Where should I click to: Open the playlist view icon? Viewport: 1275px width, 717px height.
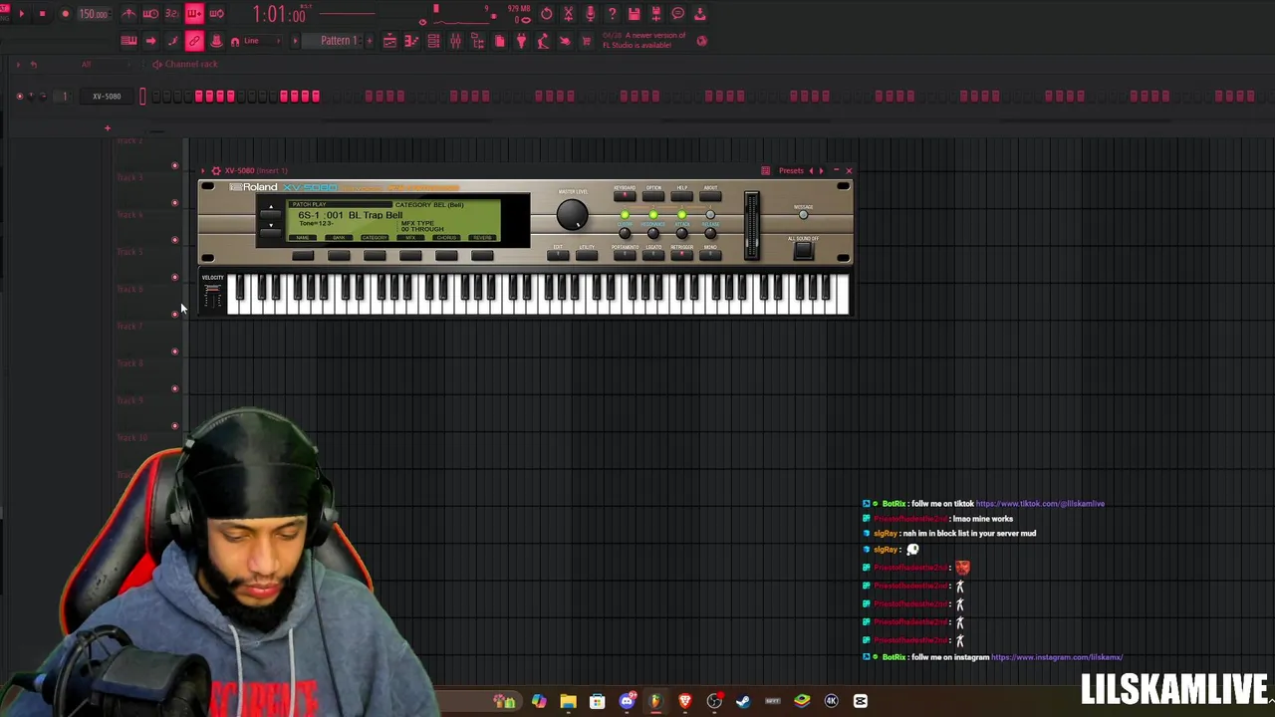(x=389, y=41)
